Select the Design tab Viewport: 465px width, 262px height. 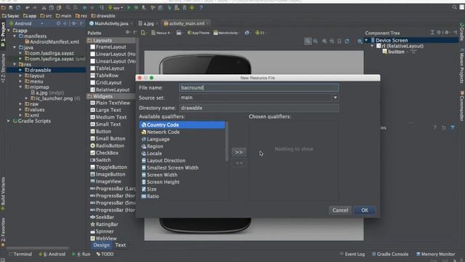(102, 245)
